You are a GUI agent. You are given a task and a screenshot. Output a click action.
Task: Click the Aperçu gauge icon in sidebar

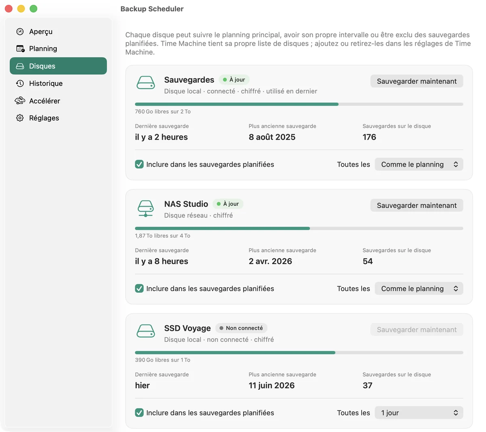20,32
